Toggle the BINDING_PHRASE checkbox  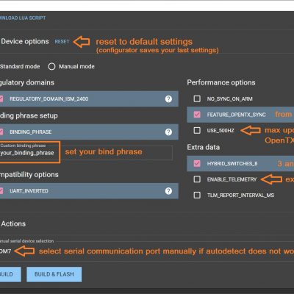[1, 132]
